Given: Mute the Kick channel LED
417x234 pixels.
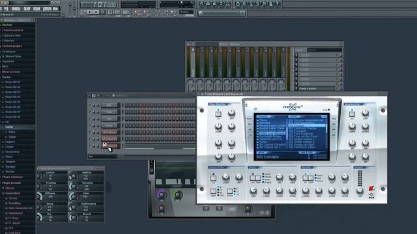Looking at the screenshot, I should 90,105.
